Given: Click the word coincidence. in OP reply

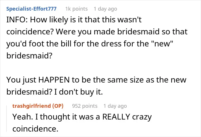Looking at the screenshot, I should [35, 129].
